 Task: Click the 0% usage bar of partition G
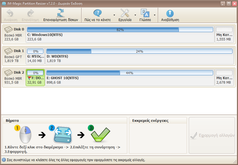click(35, 51)
